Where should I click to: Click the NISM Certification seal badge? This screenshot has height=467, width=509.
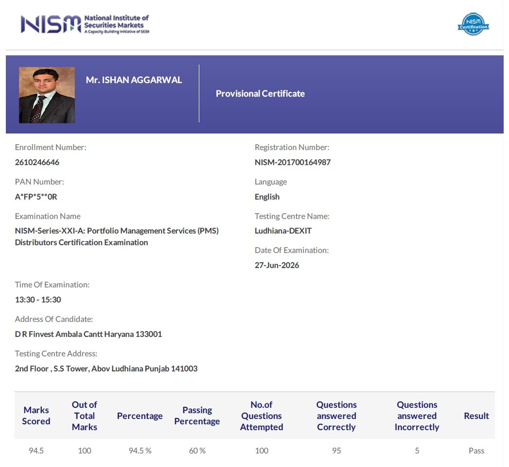point(473,24)
